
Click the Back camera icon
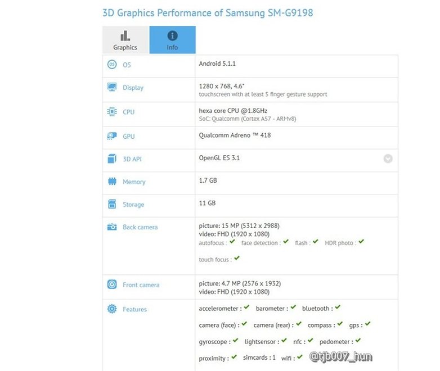tap(112, 227)
